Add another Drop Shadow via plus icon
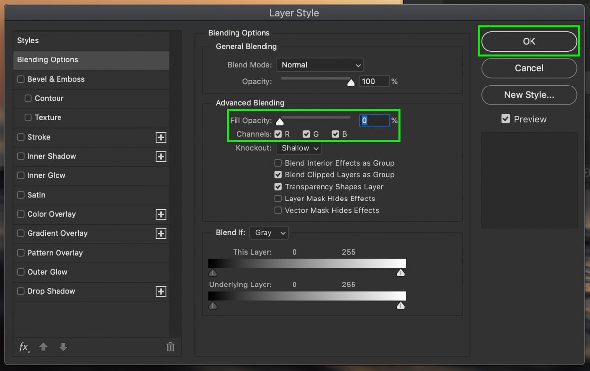 [x=161, y=292]
